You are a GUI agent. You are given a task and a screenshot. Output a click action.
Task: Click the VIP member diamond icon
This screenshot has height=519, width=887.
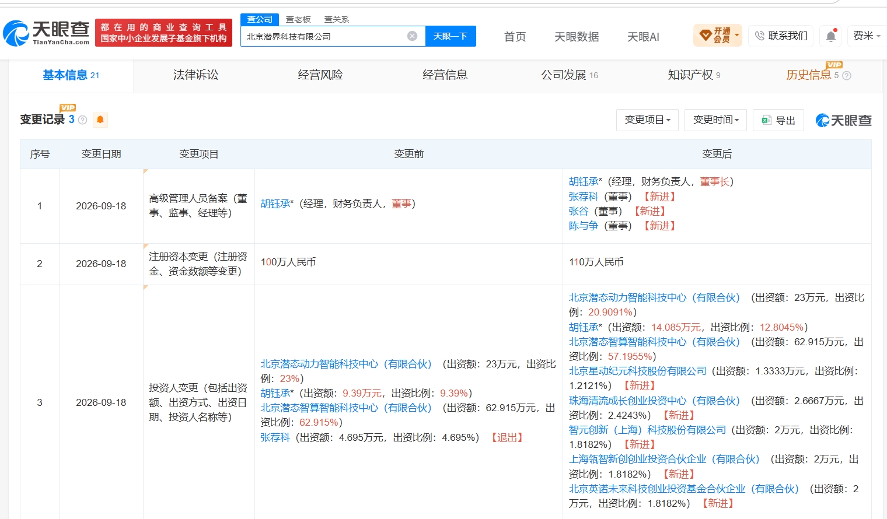coord(705,36)
